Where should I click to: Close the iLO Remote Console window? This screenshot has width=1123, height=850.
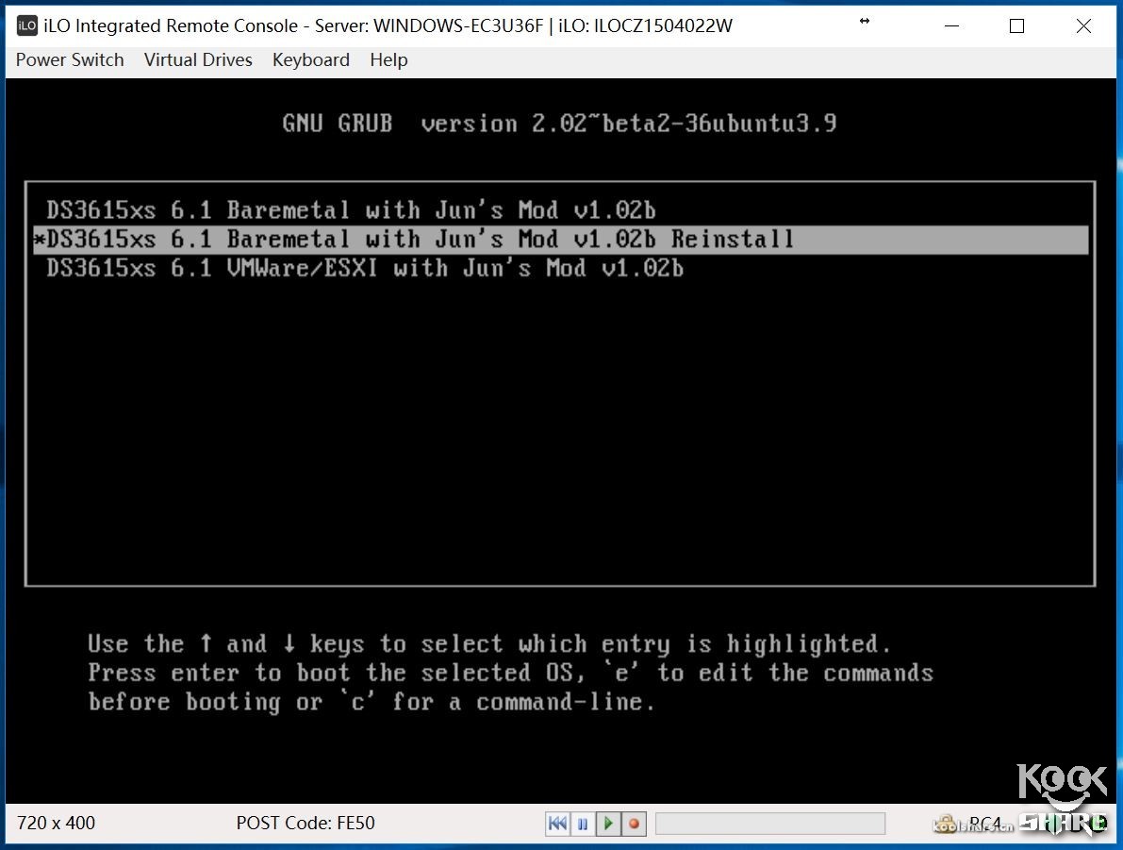[x=1083, y=25]
